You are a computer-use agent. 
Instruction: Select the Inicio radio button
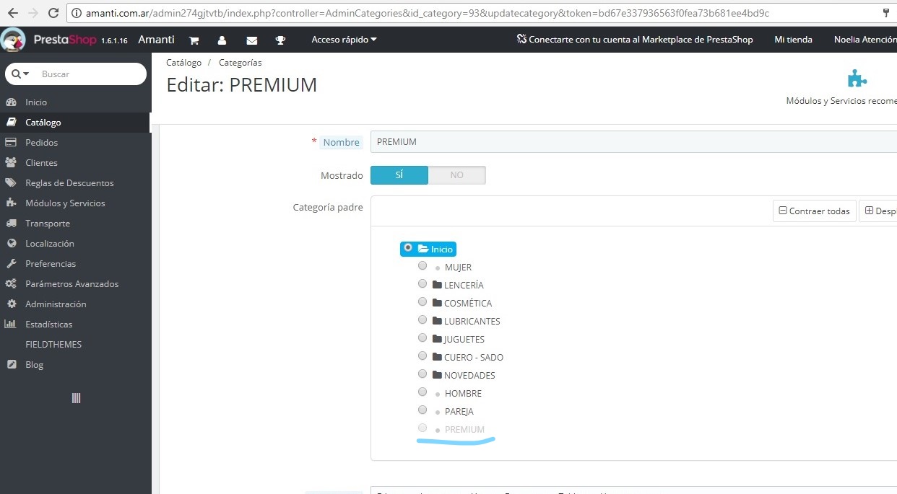point(409,247)
